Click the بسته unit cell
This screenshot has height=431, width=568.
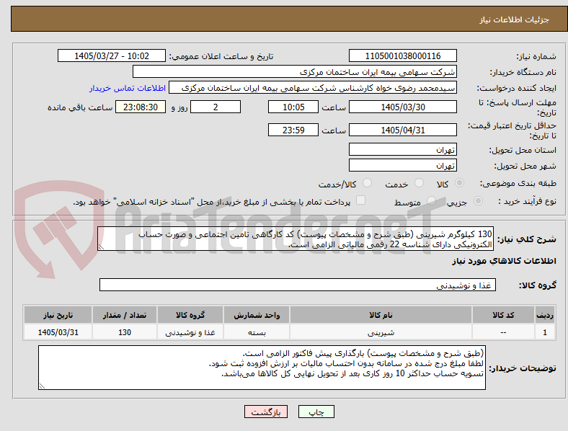[257, 332]
